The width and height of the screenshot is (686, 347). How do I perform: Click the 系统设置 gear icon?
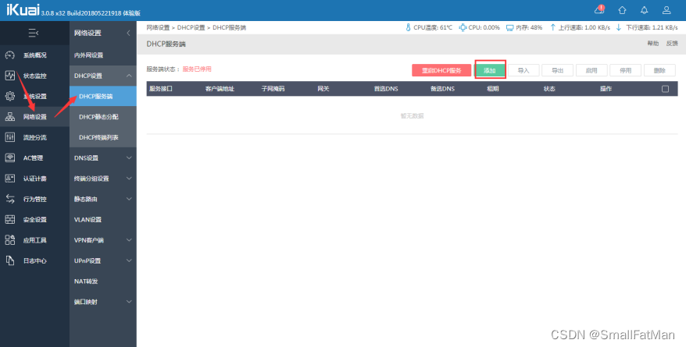[x=10, y=97]
